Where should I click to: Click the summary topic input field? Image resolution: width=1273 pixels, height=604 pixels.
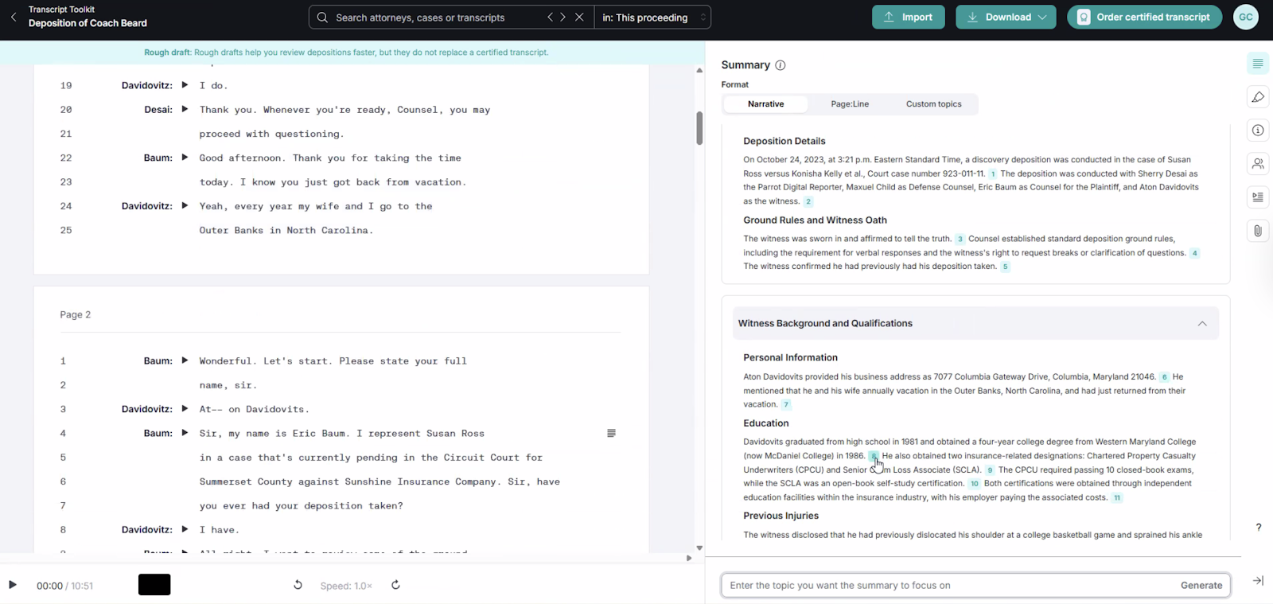click(x=947, y=586)
